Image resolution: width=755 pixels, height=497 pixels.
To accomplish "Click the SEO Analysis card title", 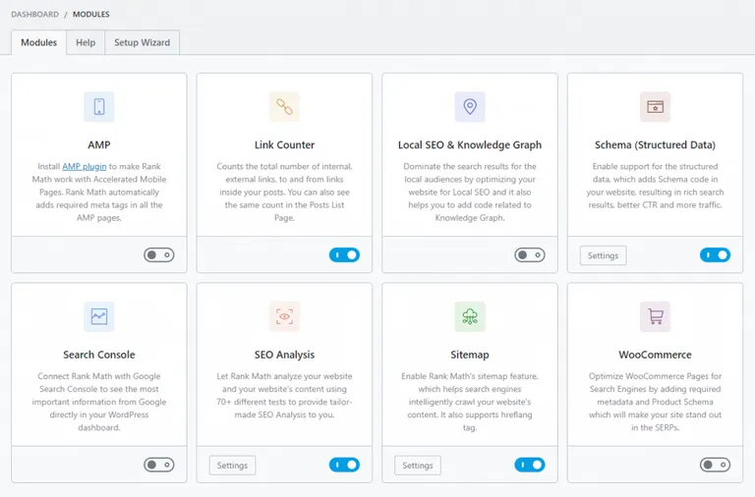I will tap(284, 355).
